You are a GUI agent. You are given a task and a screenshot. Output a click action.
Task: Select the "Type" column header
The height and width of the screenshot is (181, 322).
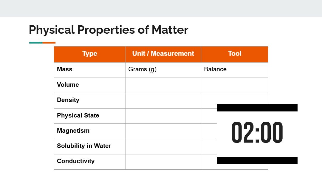89,54
